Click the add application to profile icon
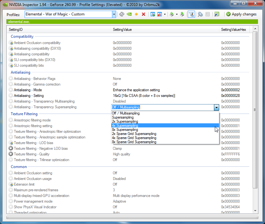This screenshot has height=224, width=265. [153, 14]
